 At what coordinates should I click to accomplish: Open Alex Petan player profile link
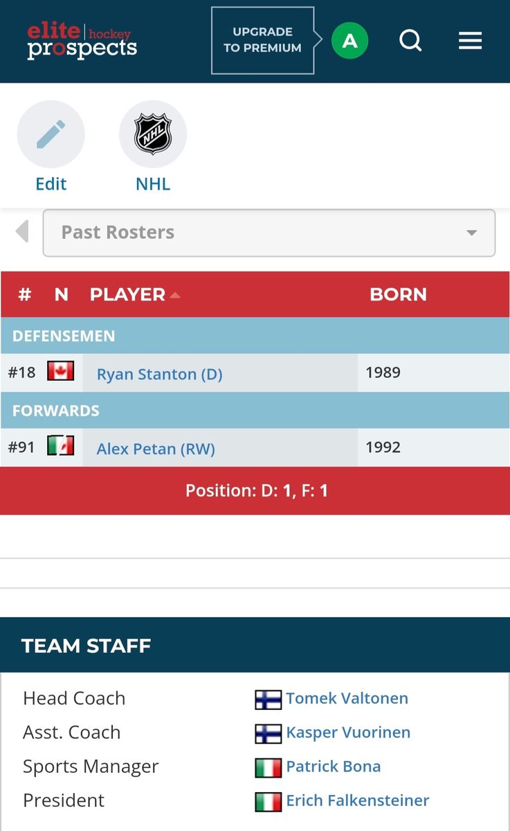[x=156, y=449]
